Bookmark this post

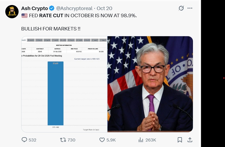pos(180,140)
